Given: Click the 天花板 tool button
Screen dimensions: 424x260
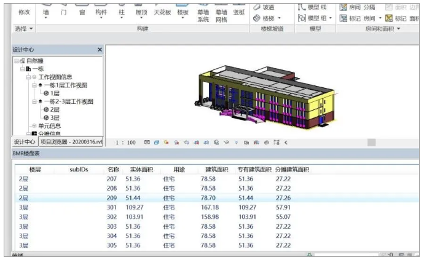Looking at the screenshot, I should [162, 12].
